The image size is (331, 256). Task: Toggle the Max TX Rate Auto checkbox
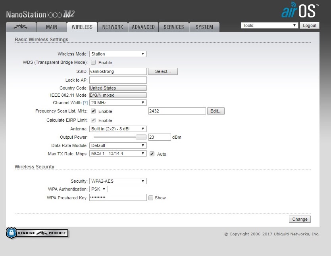(152, 154)
